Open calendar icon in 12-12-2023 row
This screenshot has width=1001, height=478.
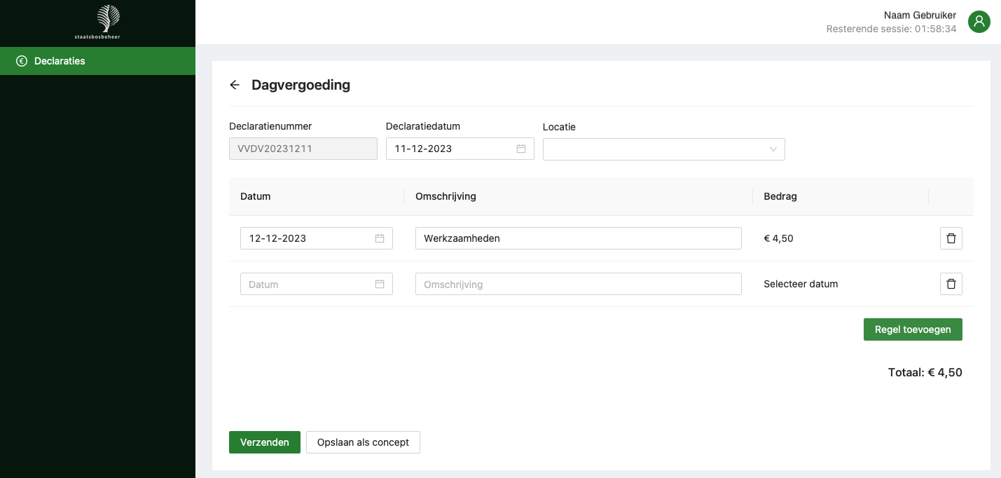pyautogui.click(x=380, y=238)
